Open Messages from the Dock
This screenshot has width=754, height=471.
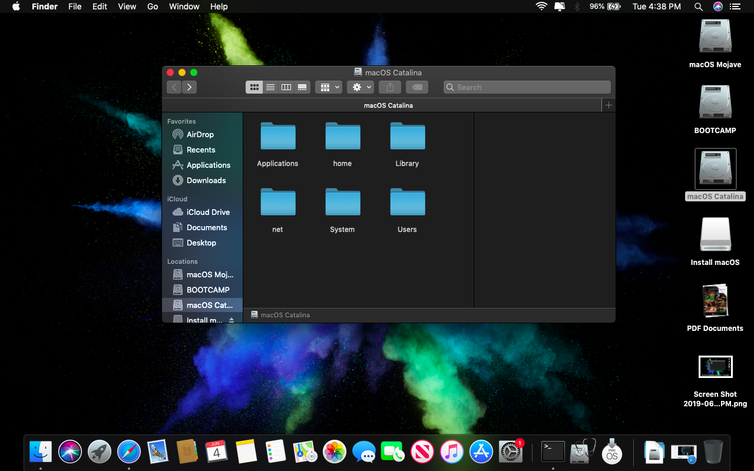point(364,452)
